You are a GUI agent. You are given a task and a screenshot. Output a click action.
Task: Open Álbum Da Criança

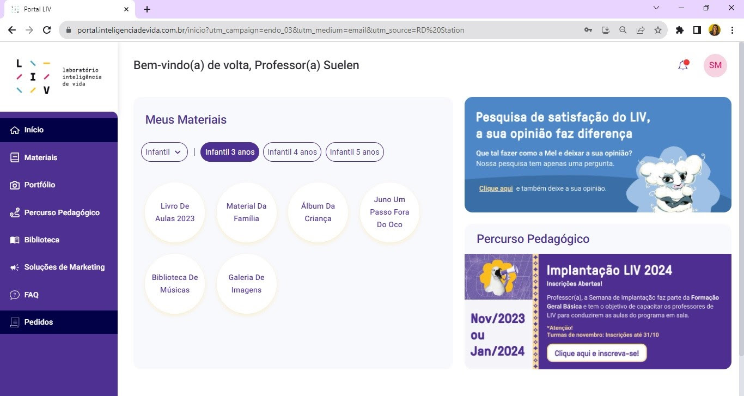click(318, 212)
